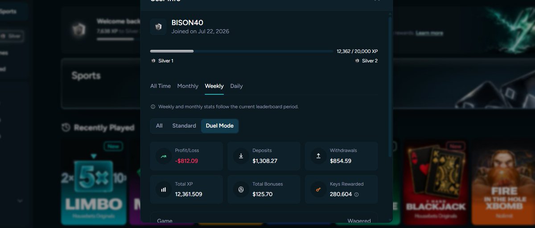Select the Standard mode filter
This screenshot has width=535, height=228.
point(184,126)
